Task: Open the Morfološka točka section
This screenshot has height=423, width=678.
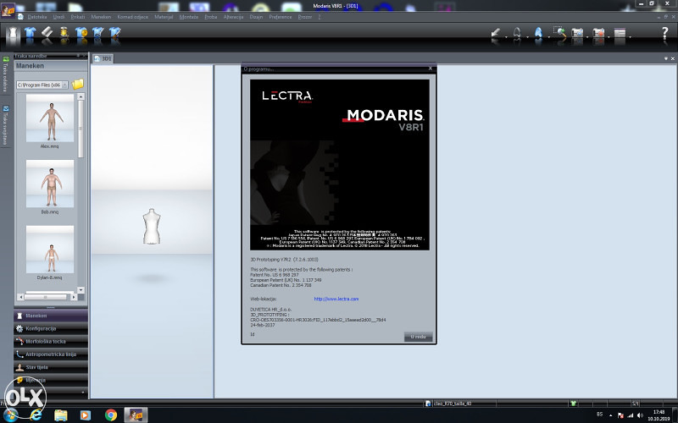Action: coord(51,342)
